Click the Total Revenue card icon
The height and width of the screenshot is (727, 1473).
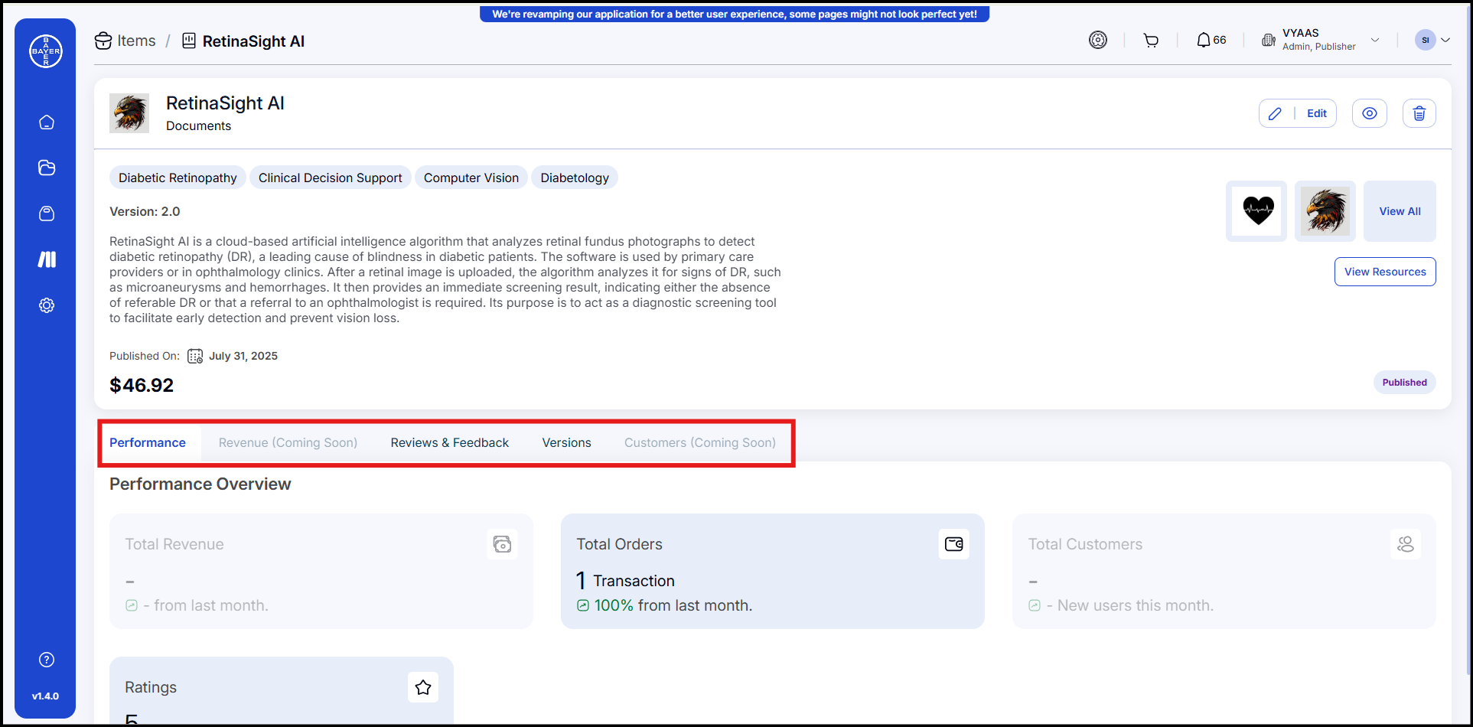click(502, 544)
